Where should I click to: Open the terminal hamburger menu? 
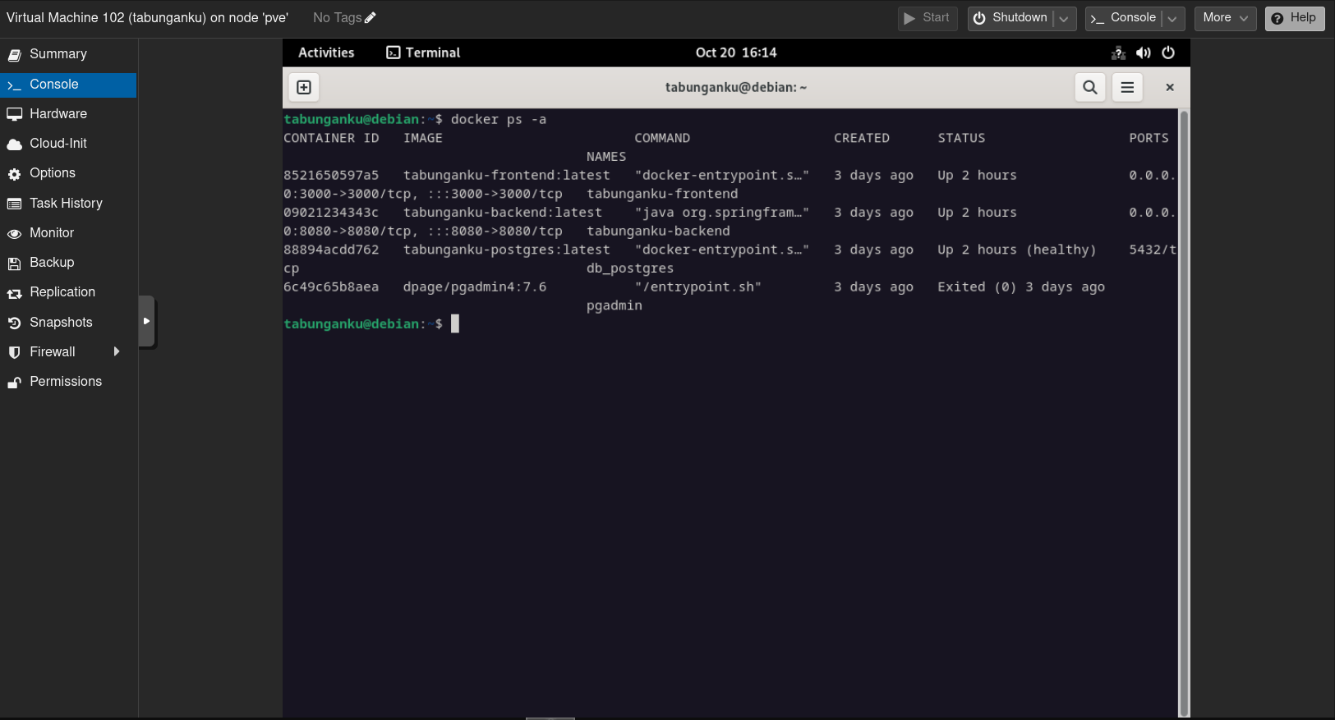(1127, 87)
